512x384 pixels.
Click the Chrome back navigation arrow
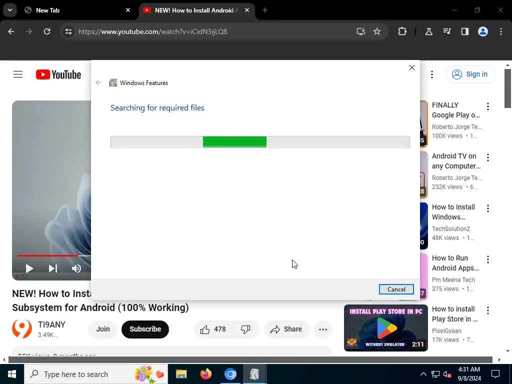[x=11, y=31]
